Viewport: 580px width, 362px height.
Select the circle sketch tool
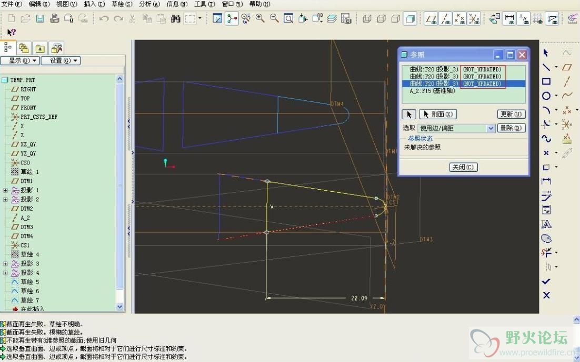coord(546,96)
